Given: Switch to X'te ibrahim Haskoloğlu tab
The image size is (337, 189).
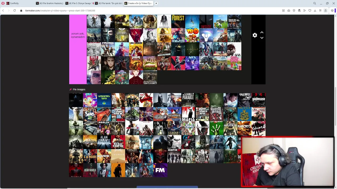Looking at the screenshot, I should coord(49,3).
